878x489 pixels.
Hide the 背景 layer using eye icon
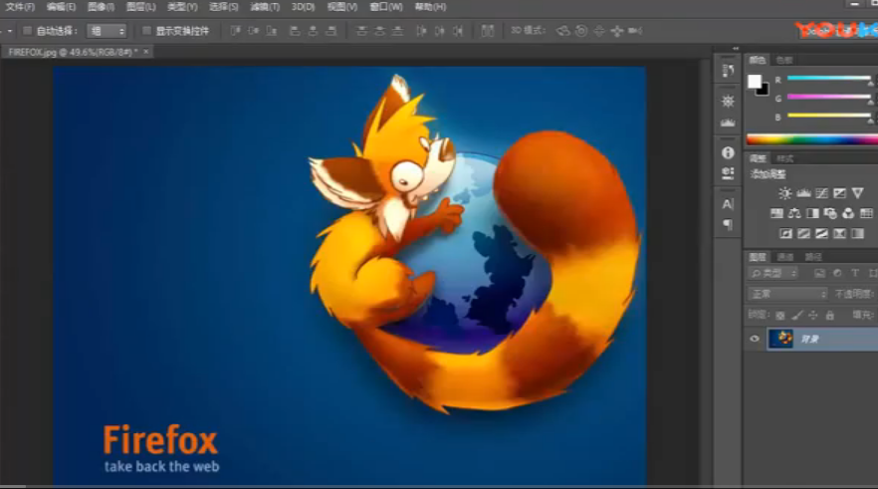tap(755, 339)
